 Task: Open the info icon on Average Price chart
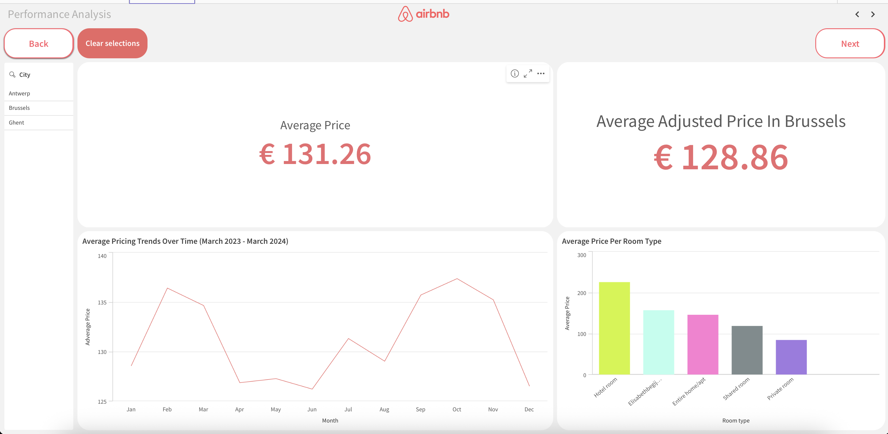[x=514, y=73]
